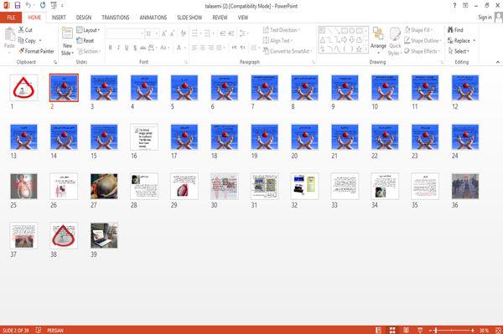Toggle text Shadow formatting
The height and width of the screenshot is (334, 503).
click(x=135, y=48)
